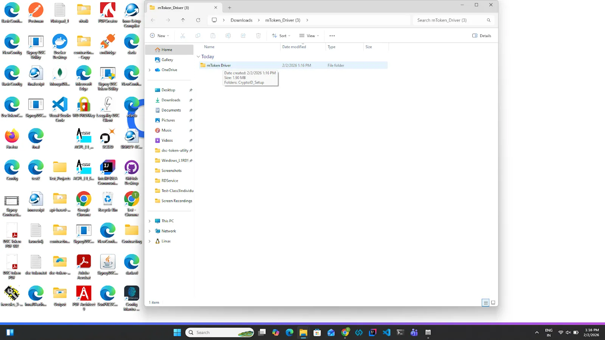605x340 pixels.
Task: Open the volume icon in system tray
Action: [568, 332]
